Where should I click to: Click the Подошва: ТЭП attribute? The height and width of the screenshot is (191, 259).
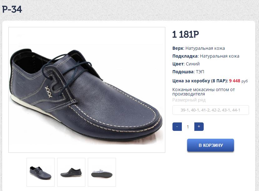pyautogui.click(x=188, y=72)
